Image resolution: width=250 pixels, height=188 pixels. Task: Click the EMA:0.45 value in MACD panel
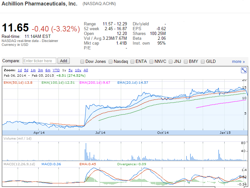[x=88, y=164]
